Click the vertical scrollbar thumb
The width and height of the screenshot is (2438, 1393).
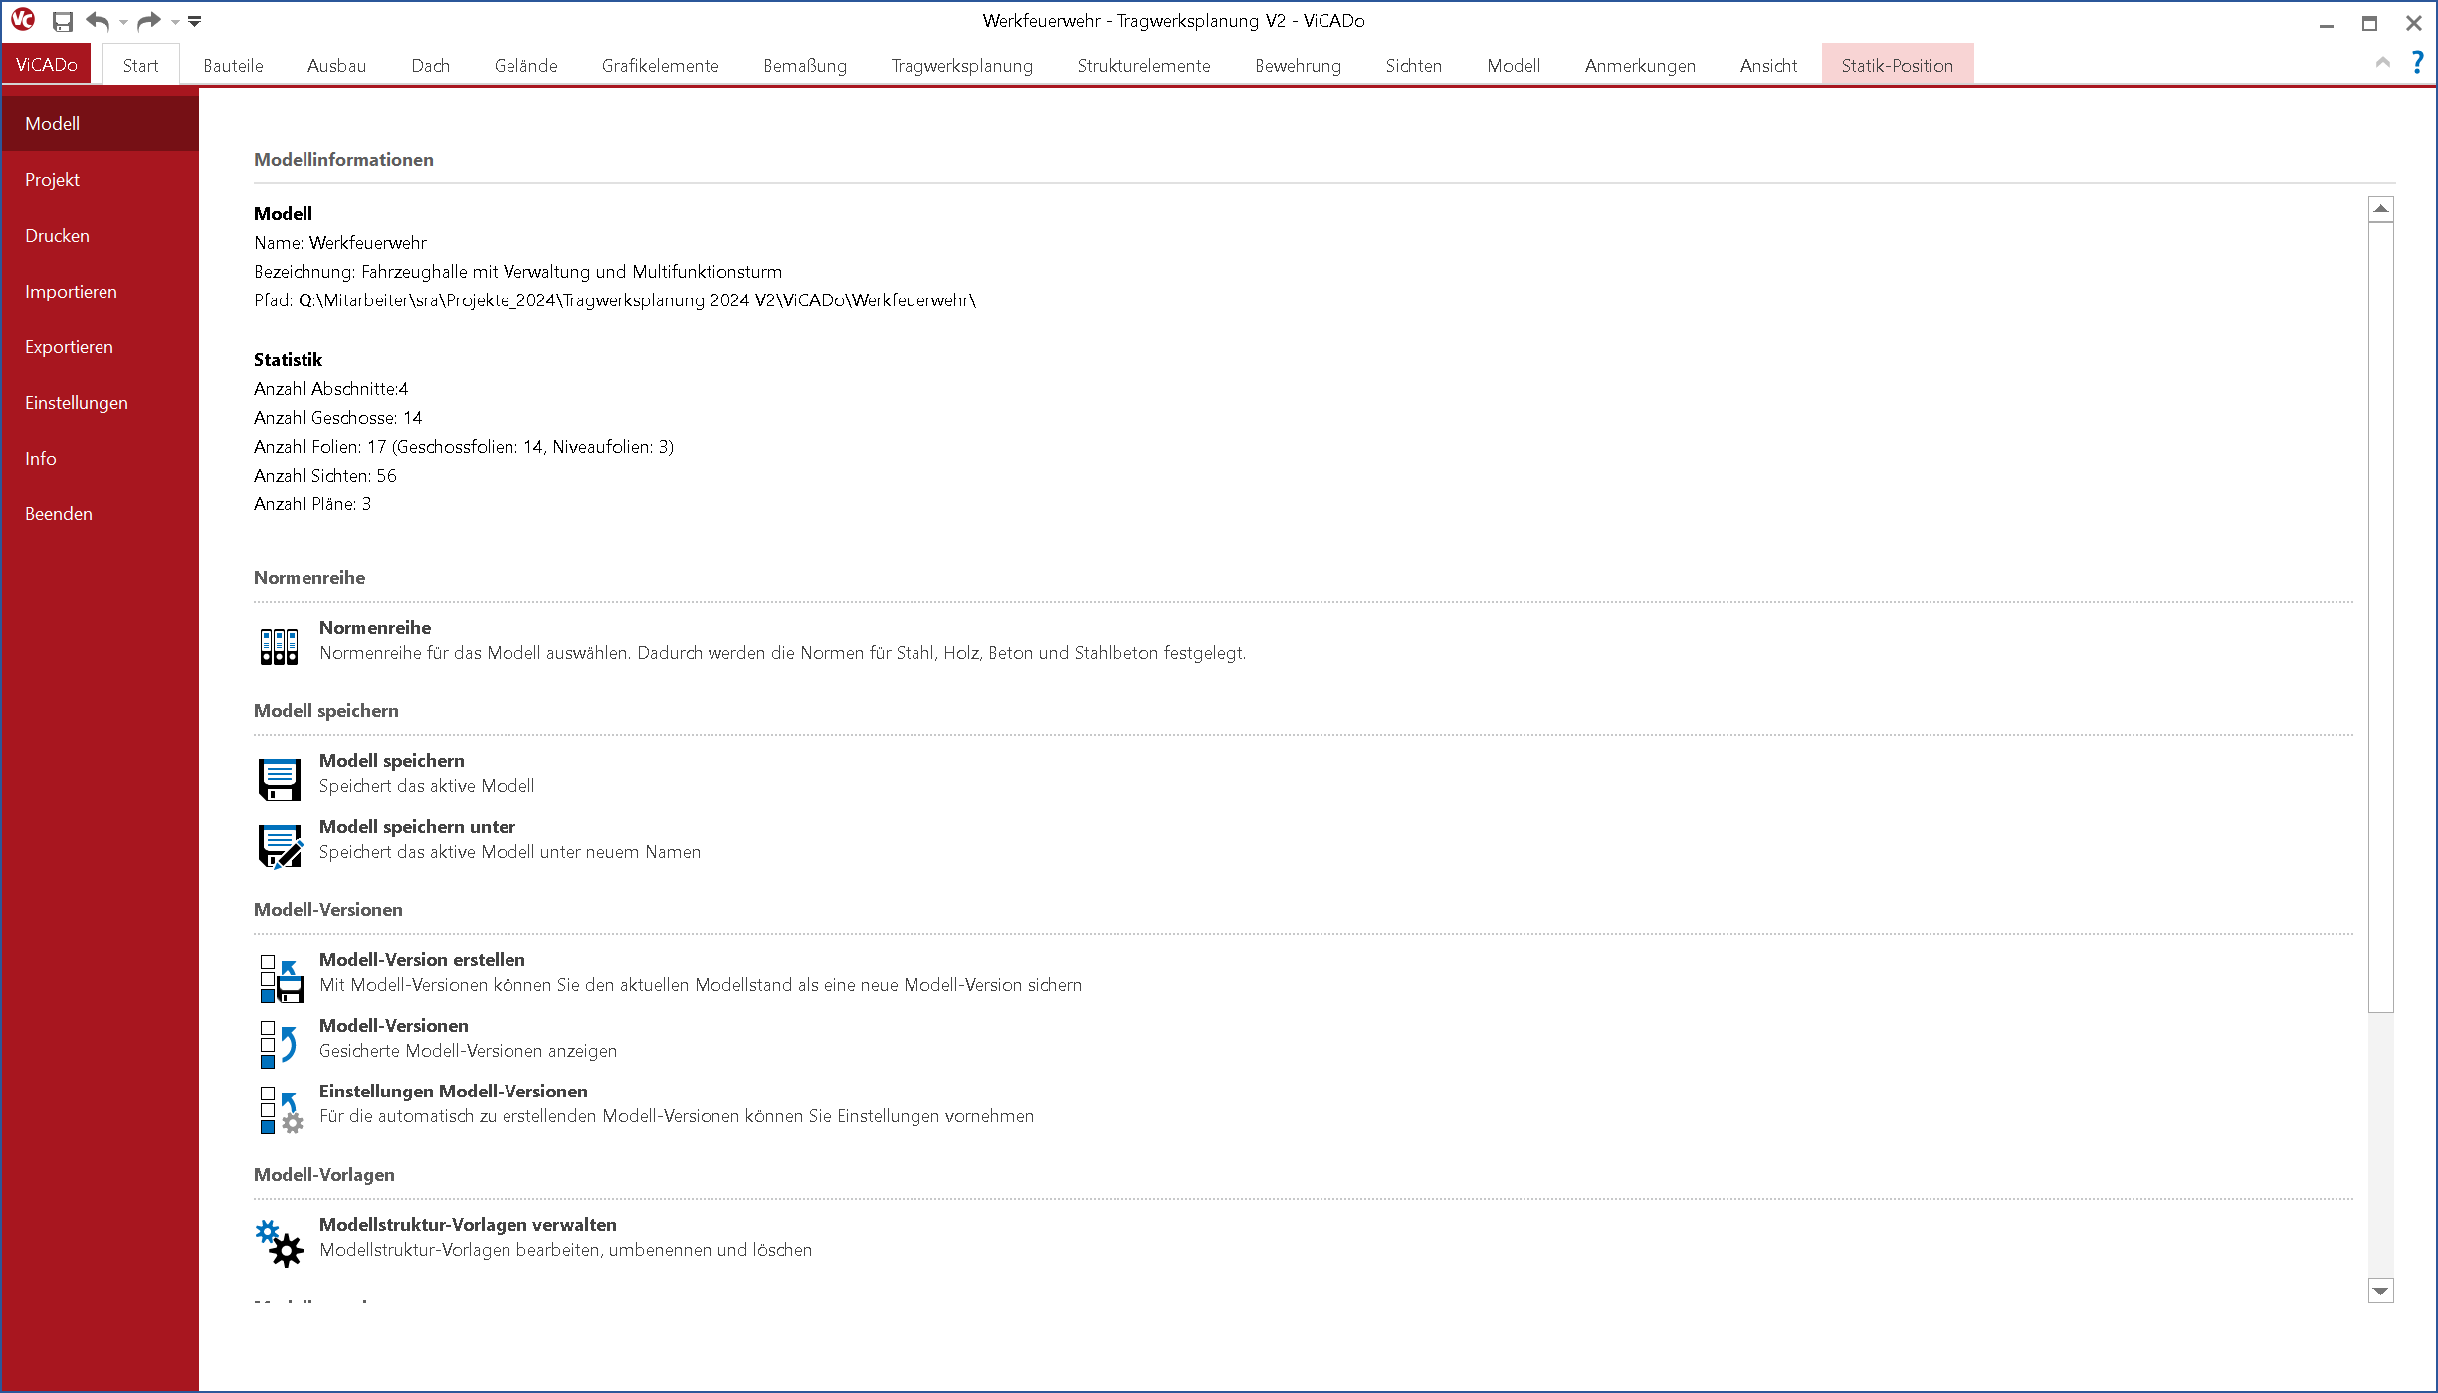pyautogui.click(x=2381, y=617)
